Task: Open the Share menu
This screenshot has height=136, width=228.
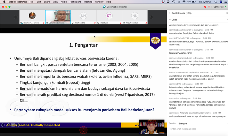Action: 47,2
